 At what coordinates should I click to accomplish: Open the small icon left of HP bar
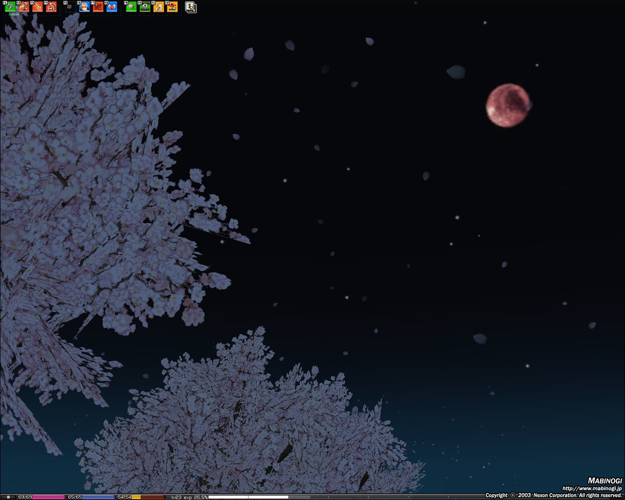(x=8, y=497)
